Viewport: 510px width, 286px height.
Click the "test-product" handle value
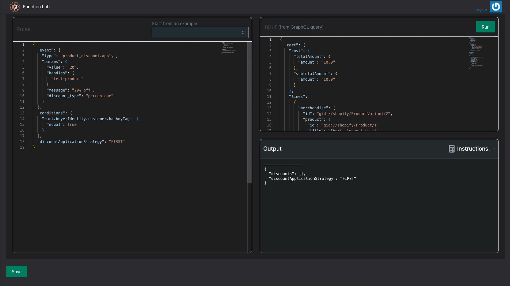[x=67, y=79]
